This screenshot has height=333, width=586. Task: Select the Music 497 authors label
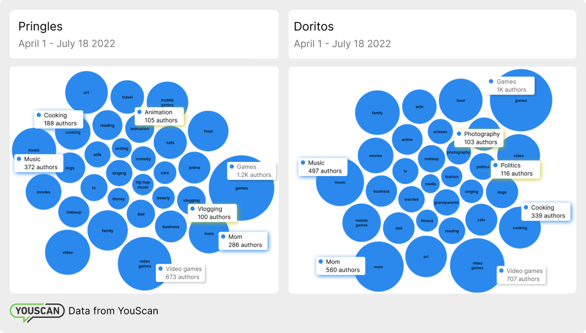click(x=322, y=166)
